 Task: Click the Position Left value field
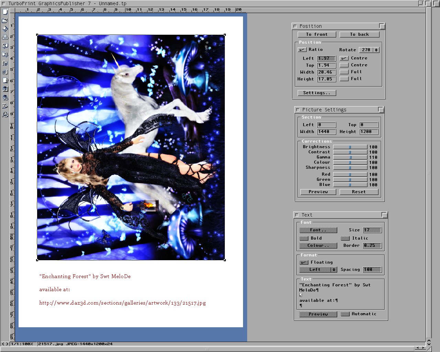(x=327, y=58)
